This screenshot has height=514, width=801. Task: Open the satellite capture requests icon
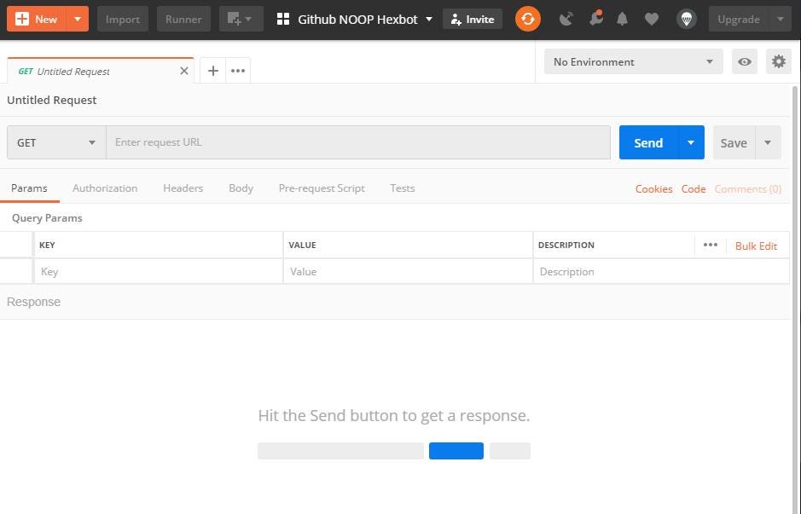click(x=566, y=19)
